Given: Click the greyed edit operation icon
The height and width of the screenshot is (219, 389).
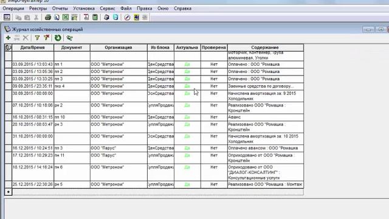Looking at the screenshot, I should pyautogui.click(x=17, y=38).
